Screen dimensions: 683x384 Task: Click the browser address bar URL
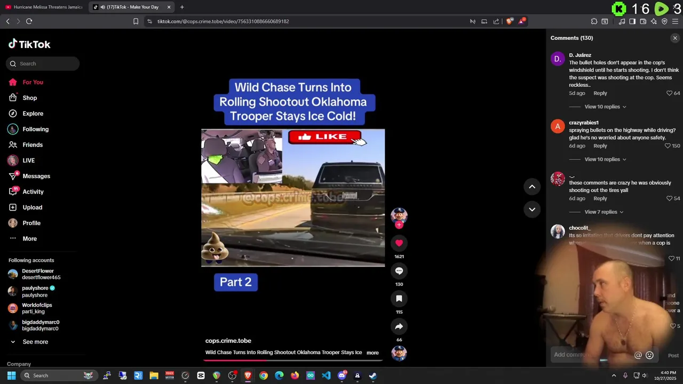click(223, 21)
